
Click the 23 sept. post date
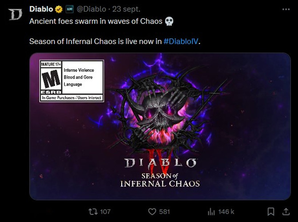pos(126,9)
